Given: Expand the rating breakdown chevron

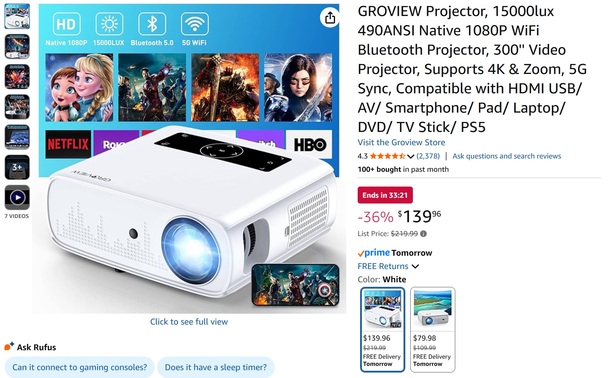Looking at the screenshot, I should point(410,156).
